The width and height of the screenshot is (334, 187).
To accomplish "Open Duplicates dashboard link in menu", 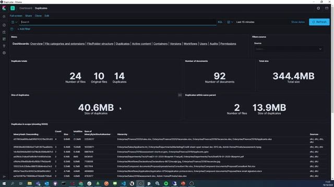I will click(123, 44).
